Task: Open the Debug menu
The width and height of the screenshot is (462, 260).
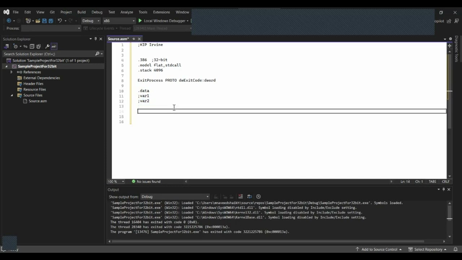Action: click(x=97, y=12)
